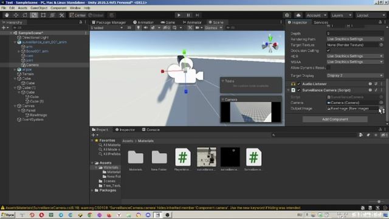Open the Assets menu
The width and height of the screenshot is (389, 219).
click(22, 8)
